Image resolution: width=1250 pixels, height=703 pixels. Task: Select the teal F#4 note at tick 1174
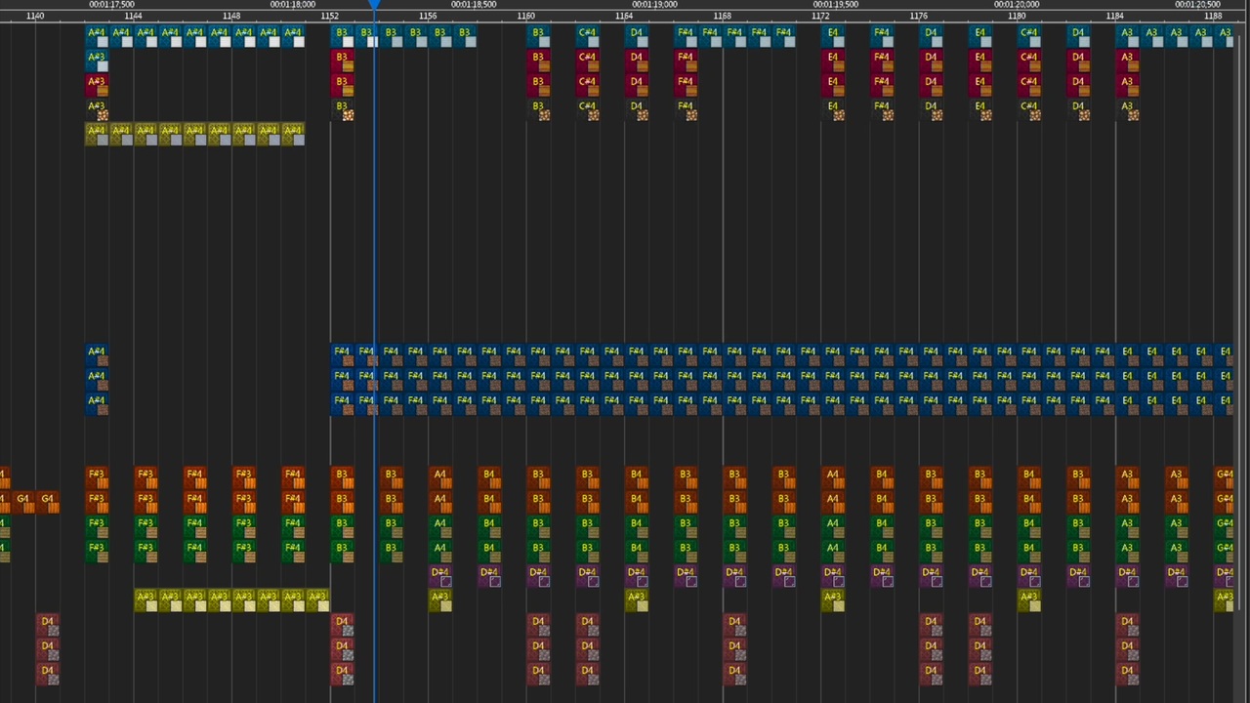882,37
